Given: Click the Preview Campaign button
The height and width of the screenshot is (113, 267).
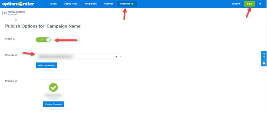Looking at the screenshot, I should pyautogui.click(x=53, y=104).
